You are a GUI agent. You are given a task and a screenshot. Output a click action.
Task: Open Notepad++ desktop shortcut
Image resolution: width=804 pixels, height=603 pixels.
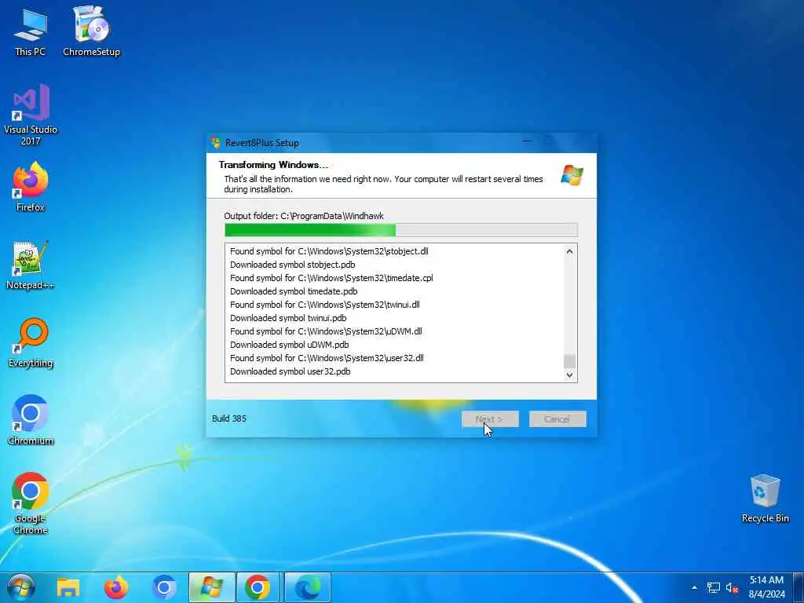pyautogui.click(x=31, y=265)
